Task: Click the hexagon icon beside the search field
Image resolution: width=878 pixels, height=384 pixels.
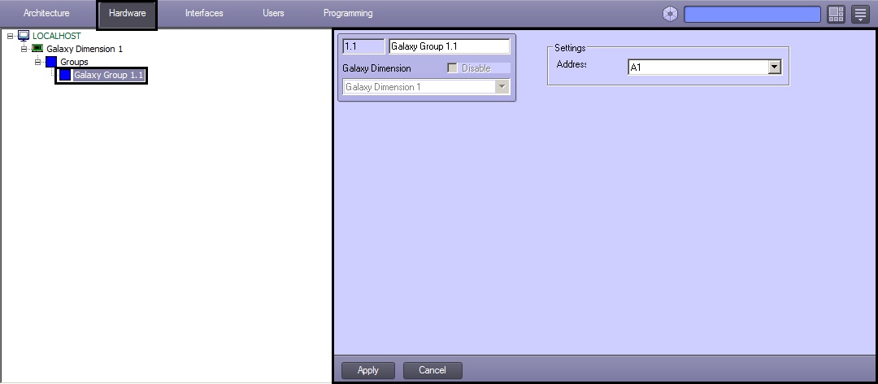Action: [670, 14]
